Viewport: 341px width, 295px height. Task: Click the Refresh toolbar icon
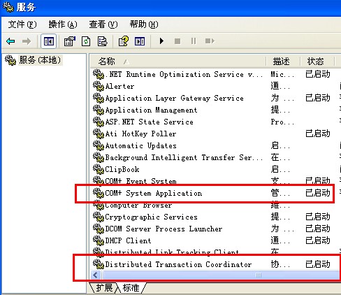[x=86, y=41]
